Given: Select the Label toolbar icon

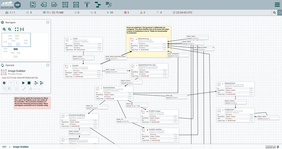Looking at the screenshot, I should [109, 5].
